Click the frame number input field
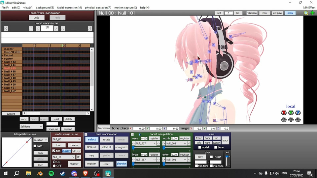The image size is (317, 178). click(47, 28)
